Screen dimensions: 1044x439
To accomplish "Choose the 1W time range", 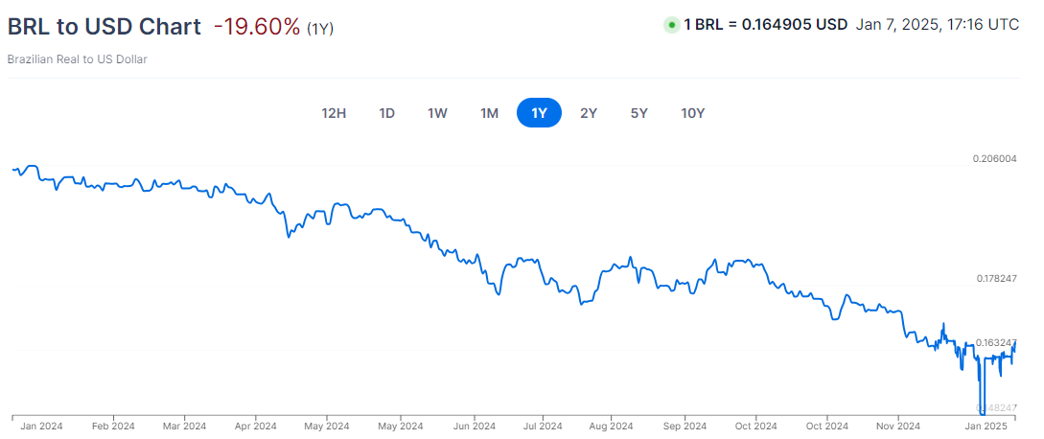I will pos(437,113).
